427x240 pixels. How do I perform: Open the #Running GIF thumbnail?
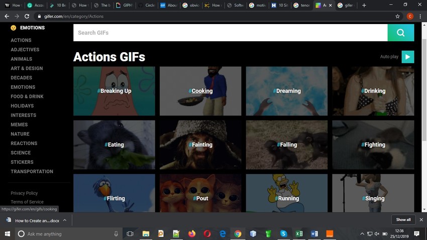(x=287, y=193)
